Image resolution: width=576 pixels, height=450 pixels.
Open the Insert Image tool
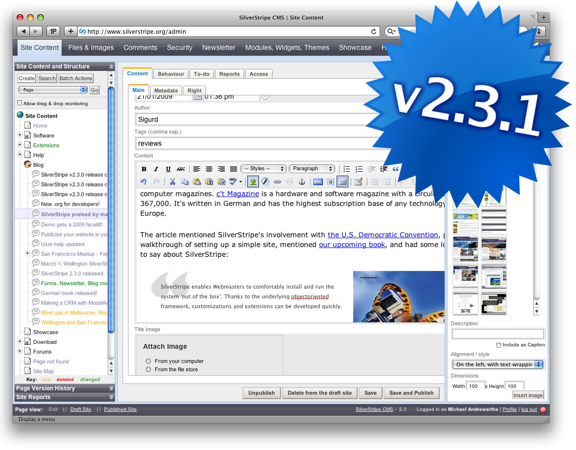coord(253,181)
